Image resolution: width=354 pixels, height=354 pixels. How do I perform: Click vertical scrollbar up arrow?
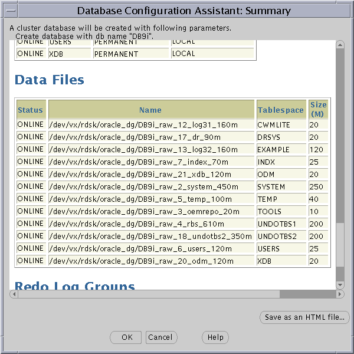[x=339, y=45]
